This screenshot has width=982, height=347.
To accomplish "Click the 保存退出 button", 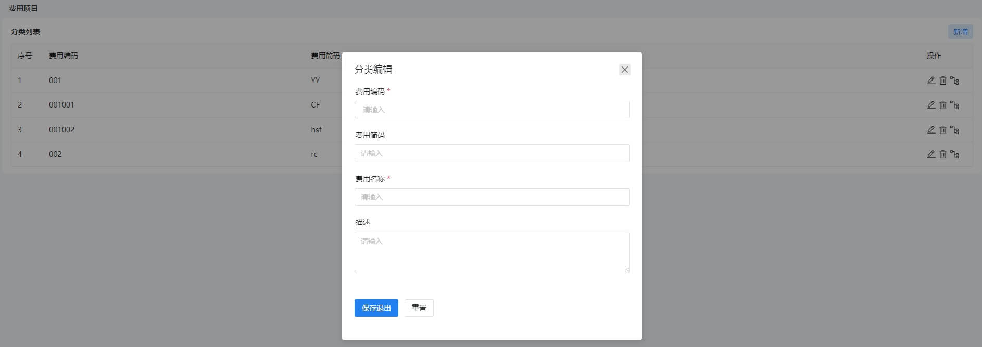I will 376,308.
